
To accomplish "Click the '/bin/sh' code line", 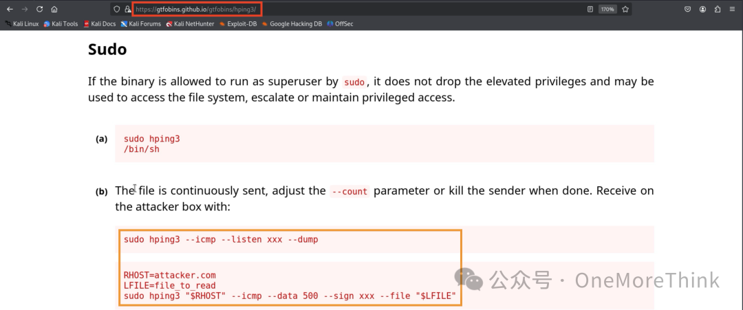I will (142, 149).
